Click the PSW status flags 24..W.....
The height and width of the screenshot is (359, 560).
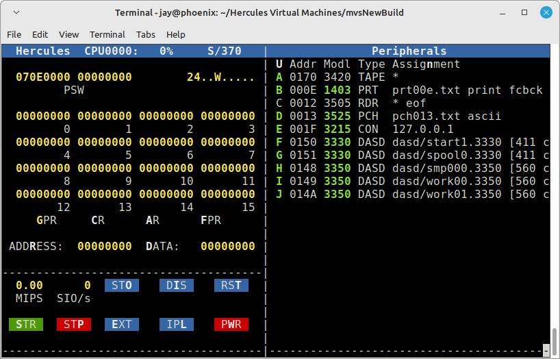click(220, 77)
